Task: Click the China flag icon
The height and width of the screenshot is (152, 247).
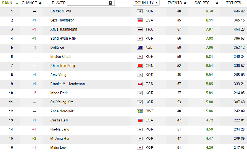Action: pos(140,66)
